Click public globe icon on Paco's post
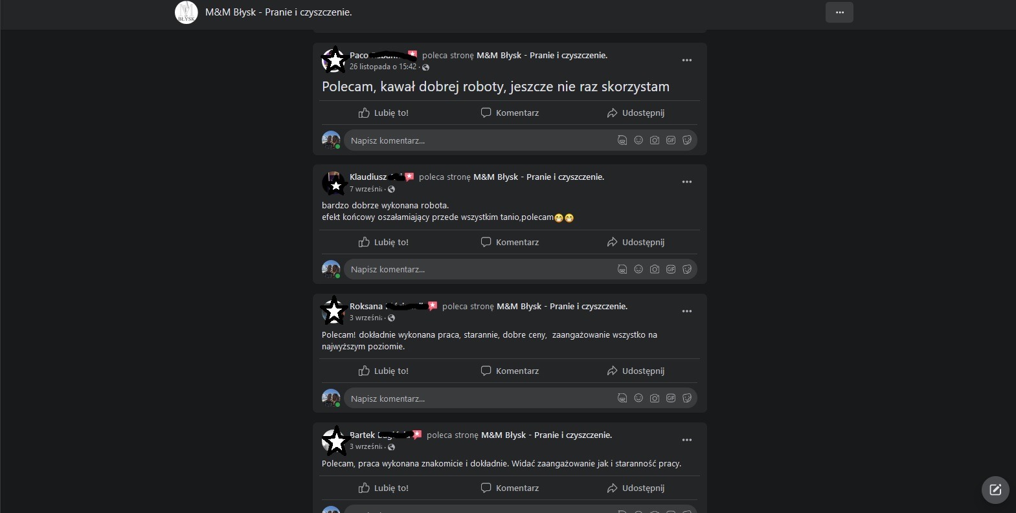The height and width of the screenshot is (513, 1016). point(425,67)
